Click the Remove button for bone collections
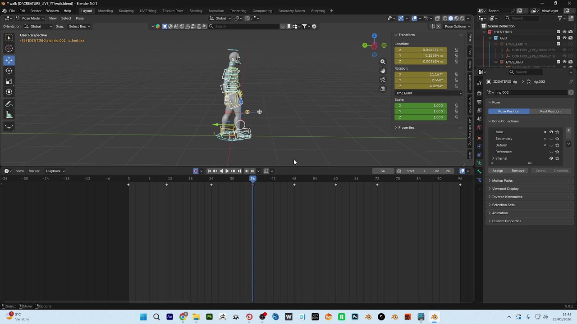Screen dimensions: 577x324 pos(518,171)
